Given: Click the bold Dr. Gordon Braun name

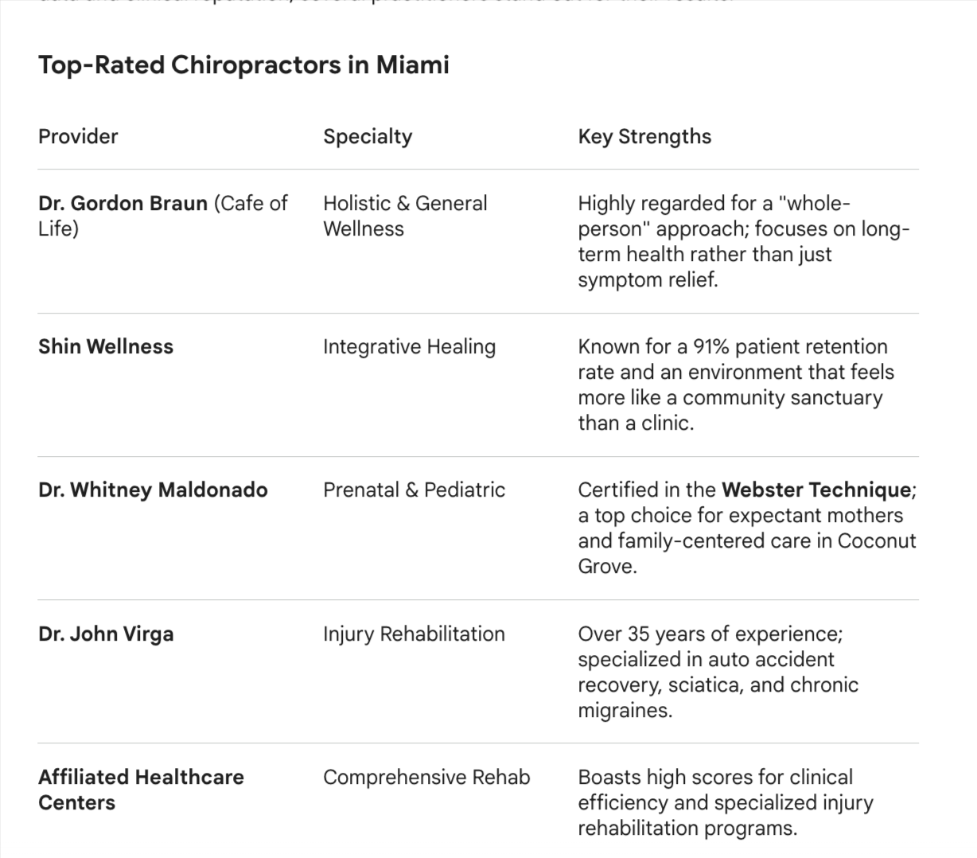Looking at the screenshot, I should pos(123,203).
